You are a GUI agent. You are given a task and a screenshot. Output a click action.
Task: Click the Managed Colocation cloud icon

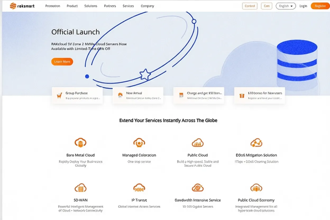pos(139,142)
